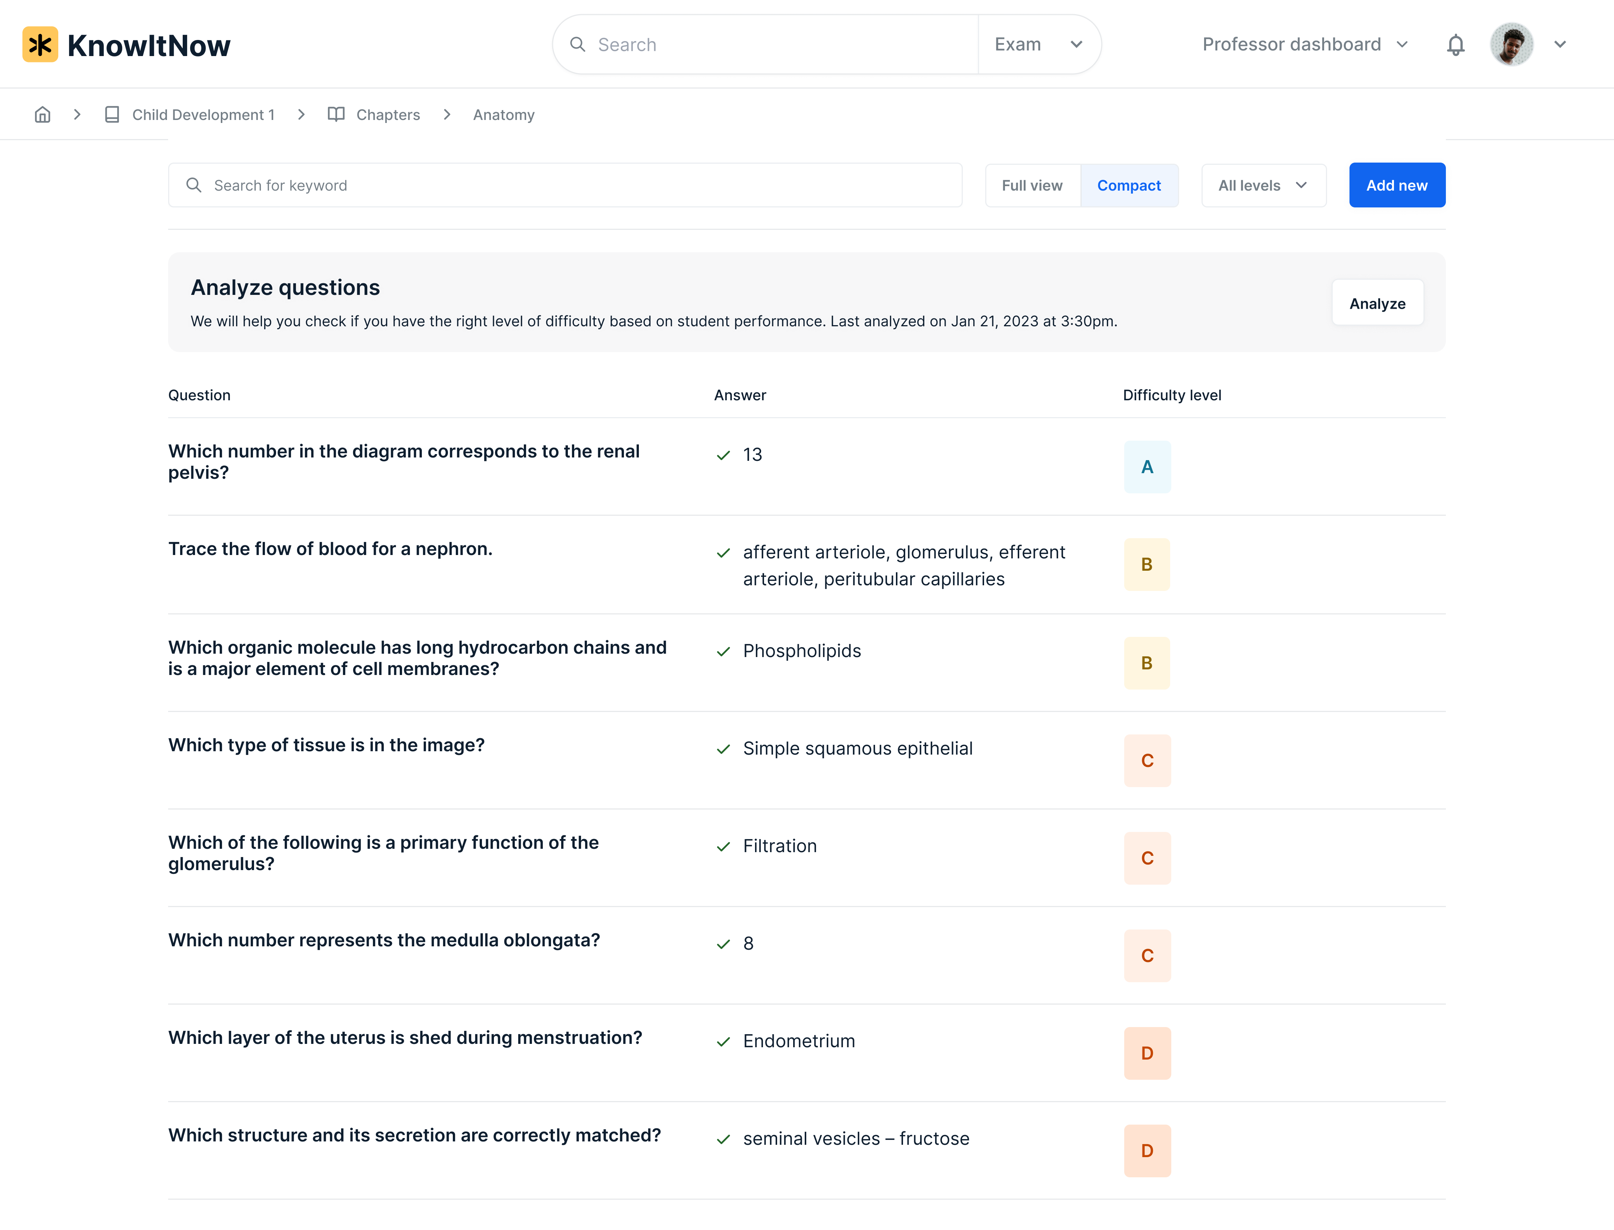The width and height of the screenshot is (1614, 1230).
Task: Open question about long hydrocarbon chains
Action: coord(417,658)
